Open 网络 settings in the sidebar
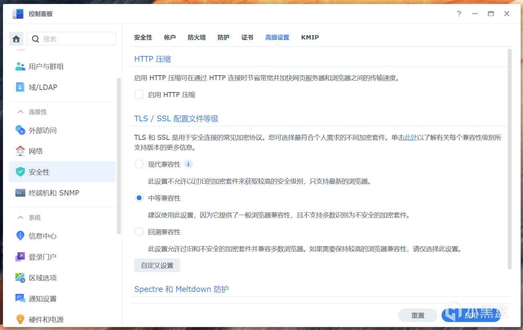The image size is (523, 330). pos(63,151)
